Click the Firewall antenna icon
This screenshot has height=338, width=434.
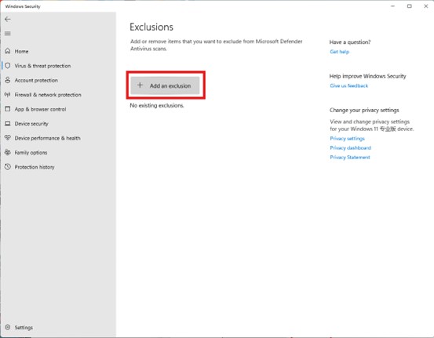point(8,95)
